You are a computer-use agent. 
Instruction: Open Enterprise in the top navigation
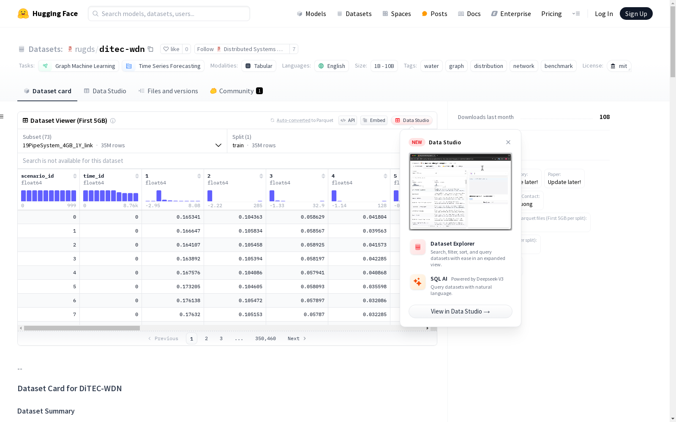[511, 14]
